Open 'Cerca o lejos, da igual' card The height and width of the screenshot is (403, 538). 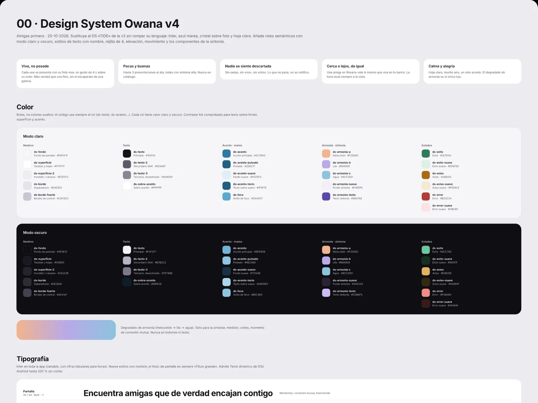point(371,72)
